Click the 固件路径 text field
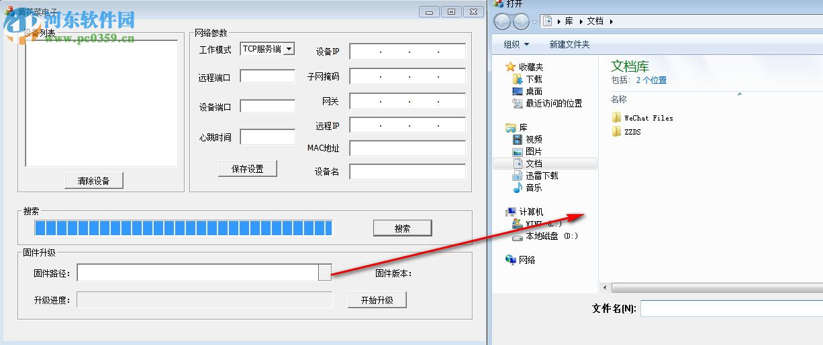This screenshot has height=345, width=823. click(x=197, y=272)
